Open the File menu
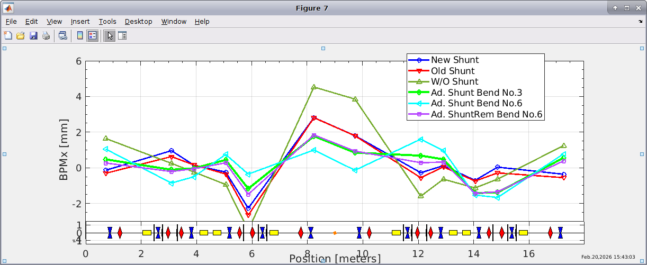 point(11,22)
